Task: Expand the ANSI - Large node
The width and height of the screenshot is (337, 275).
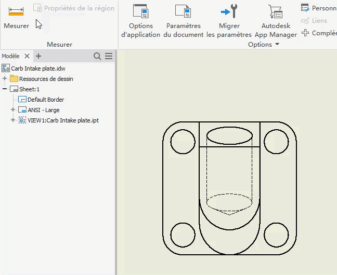Action: click(14, 110)
